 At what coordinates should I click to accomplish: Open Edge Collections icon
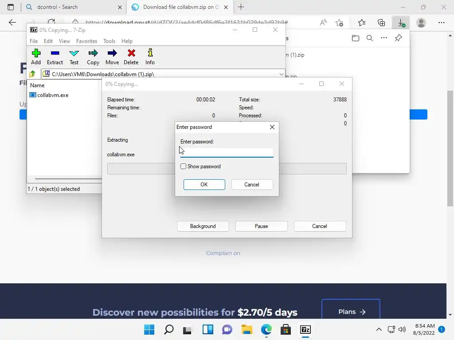pyautogui.click(x=381, y=23)
